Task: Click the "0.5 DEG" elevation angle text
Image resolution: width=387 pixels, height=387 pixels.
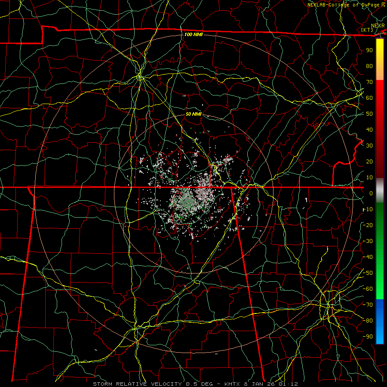Action: (x=199, y=384)
